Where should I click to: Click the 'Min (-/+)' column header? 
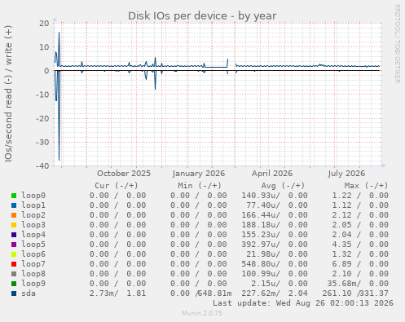tap(200, 186)
